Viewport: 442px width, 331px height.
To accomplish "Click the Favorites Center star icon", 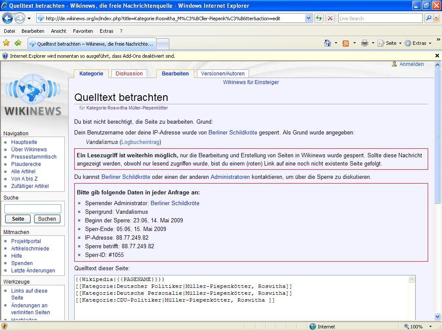I will click(6, 43).
